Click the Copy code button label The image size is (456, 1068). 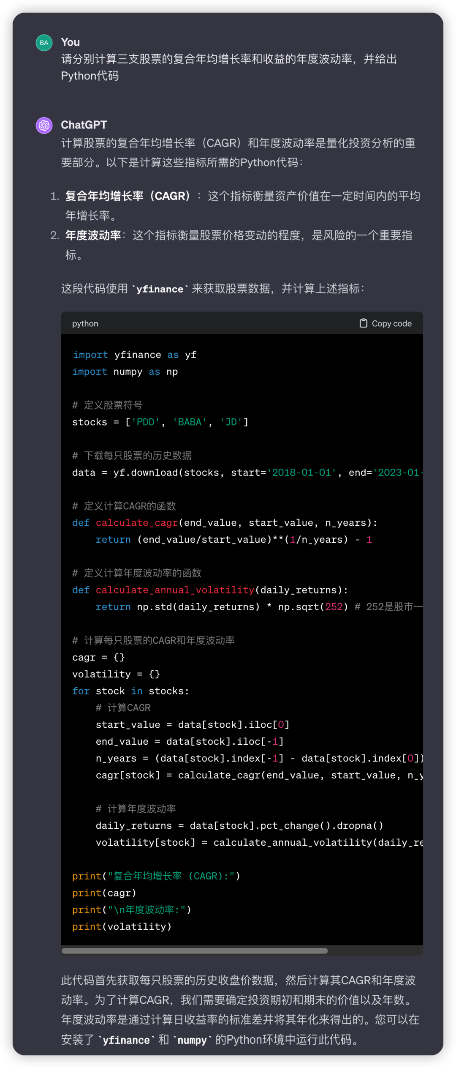point(391,324)
